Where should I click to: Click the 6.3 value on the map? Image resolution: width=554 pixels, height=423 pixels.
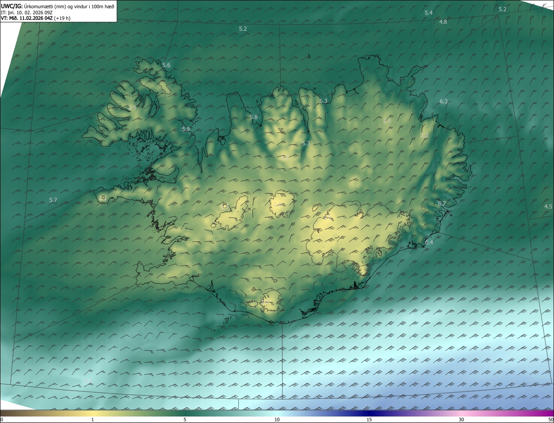444,102
